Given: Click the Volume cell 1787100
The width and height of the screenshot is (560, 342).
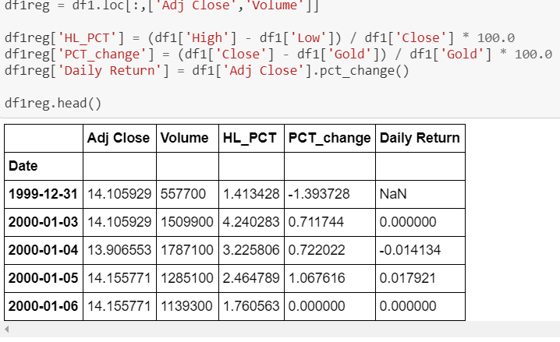Looking at the screenshot, I should [x=186, y=250].
